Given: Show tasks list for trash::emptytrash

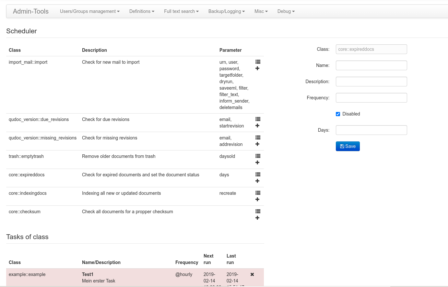Looking at the screenshot, I should click(x=258, y=156).
